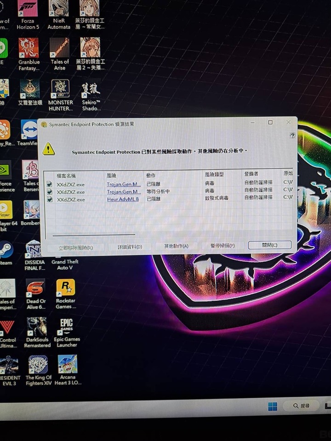Launch DISSIDIA FINAL FANTASY shortcut
The width and height of the screenshot is (331, 441).
tap(34, 255)
